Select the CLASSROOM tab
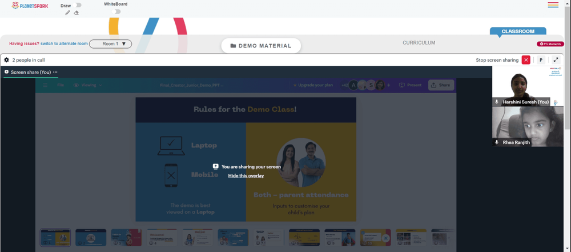Image resolution: width=571 pixels, height=252 pixels. (518, 31)
